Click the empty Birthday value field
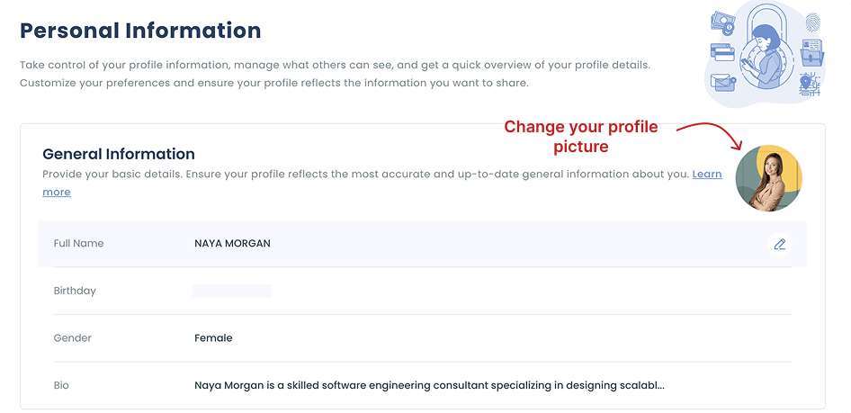 point(232,291)
